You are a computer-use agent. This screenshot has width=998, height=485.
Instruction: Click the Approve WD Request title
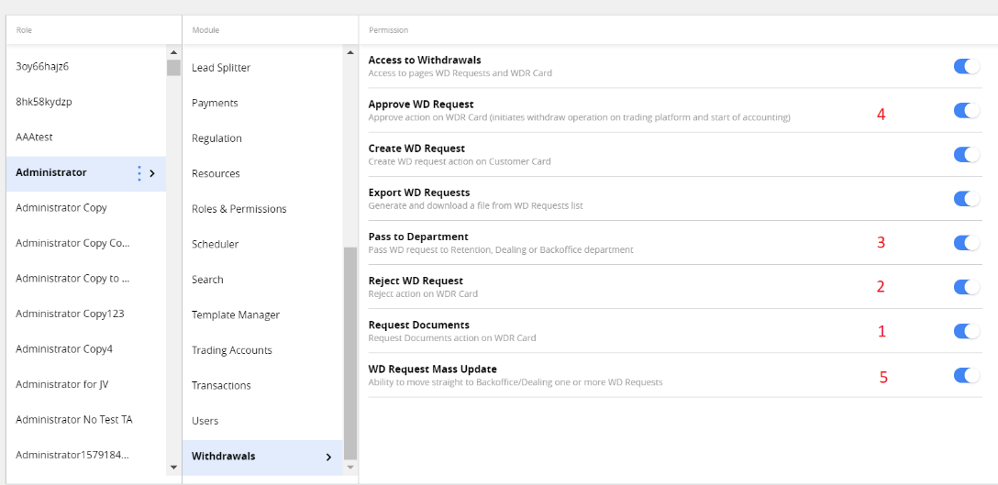tap(421, 105)
